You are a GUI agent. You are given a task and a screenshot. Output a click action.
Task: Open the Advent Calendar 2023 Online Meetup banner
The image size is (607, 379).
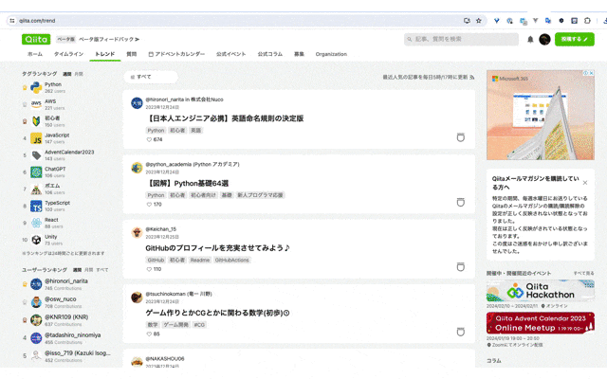click(541, 323)
